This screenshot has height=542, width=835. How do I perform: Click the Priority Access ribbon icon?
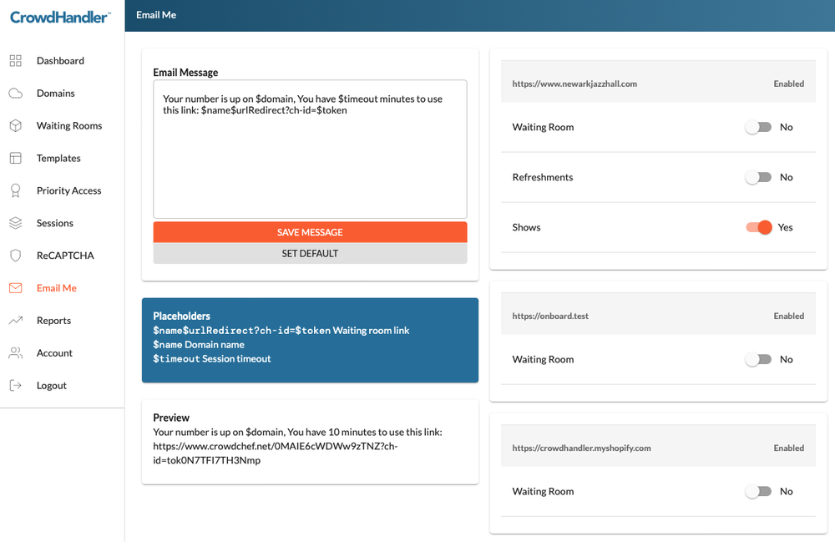click(x=15, y=190)
